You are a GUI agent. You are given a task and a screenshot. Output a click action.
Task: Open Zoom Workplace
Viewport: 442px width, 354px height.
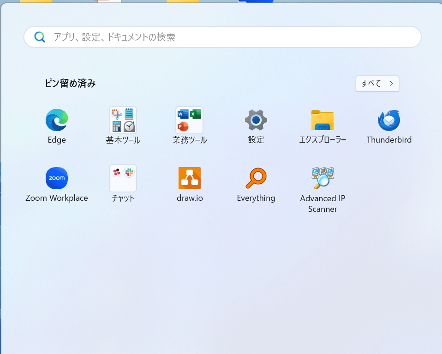click(x=57, y=185)
